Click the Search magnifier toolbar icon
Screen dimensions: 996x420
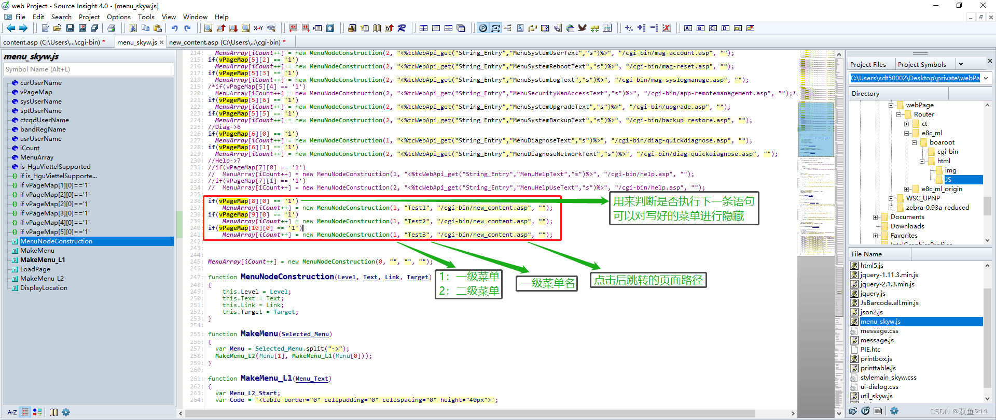pos(208,28)
